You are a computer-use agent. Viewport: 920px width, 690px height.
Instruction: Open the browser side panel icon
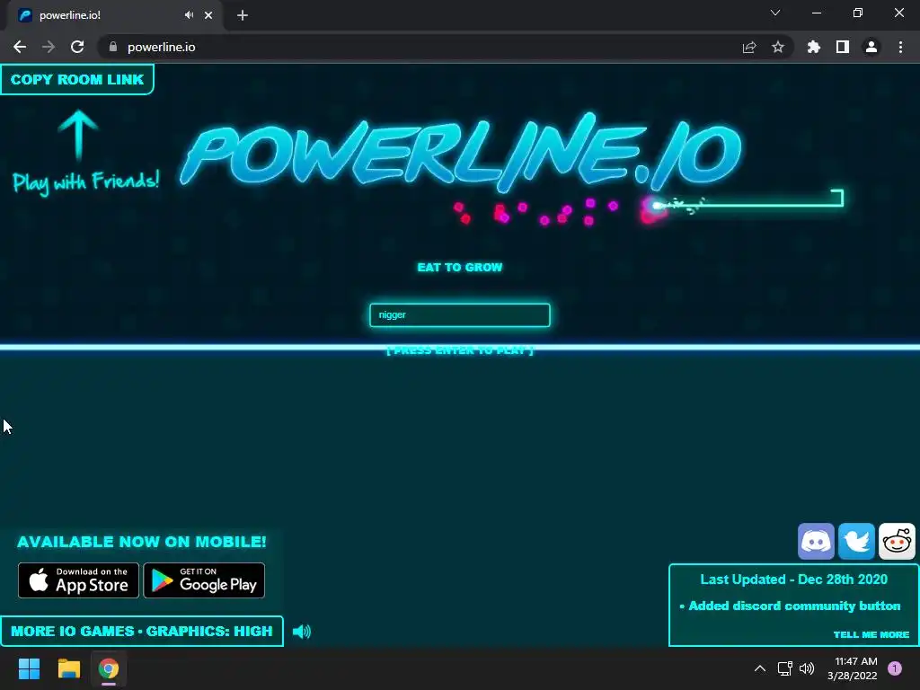843,47
